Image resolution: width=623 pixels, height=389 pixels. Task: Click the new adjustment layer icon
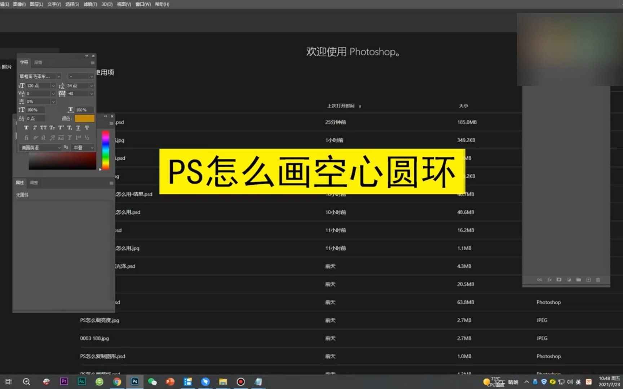569,280
